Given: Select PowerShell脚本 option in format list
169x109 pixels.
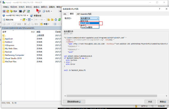Looking at the screenshot, I should point(90,27).
